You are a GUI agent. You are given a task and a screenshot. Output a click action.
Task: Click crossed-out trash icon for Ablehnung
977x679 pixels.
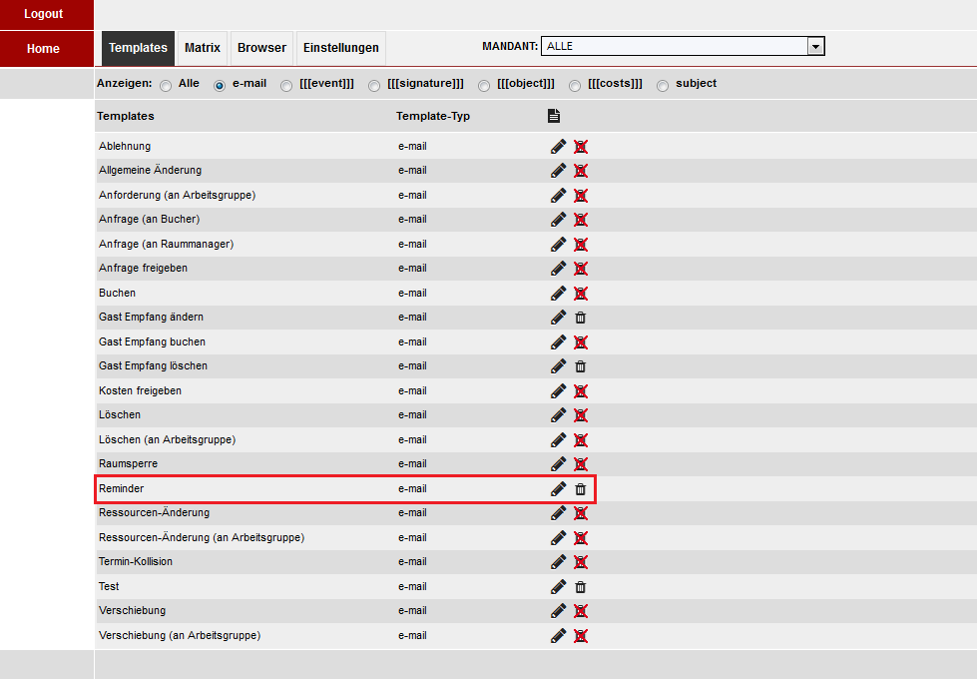coord(581,147)
